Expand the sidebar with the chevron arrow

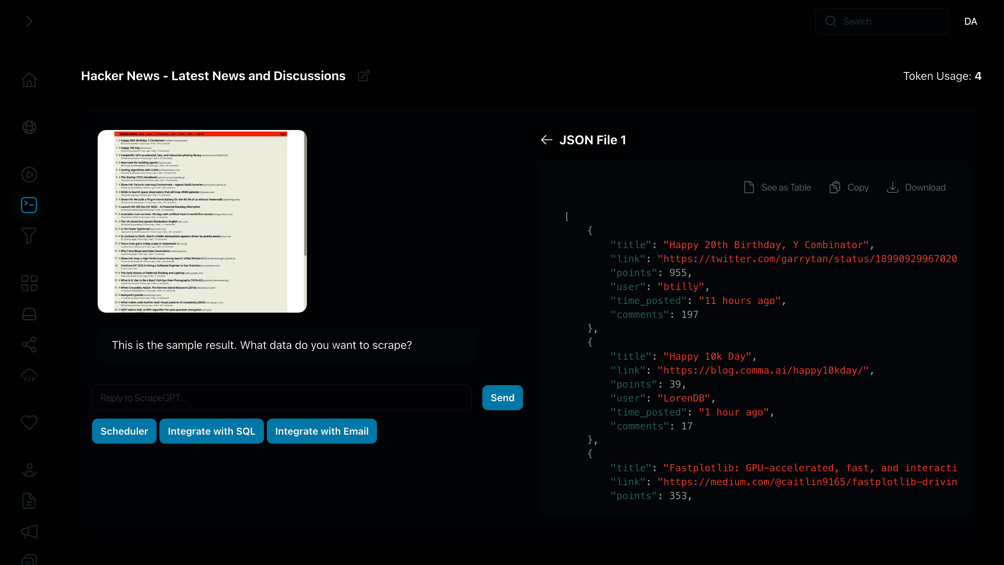click(x=29, y=21)
